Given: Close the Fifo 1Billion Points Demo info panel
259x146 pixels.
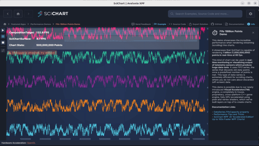Looking at the screenshot, I should pyautogui.click(x=253, y=33).
